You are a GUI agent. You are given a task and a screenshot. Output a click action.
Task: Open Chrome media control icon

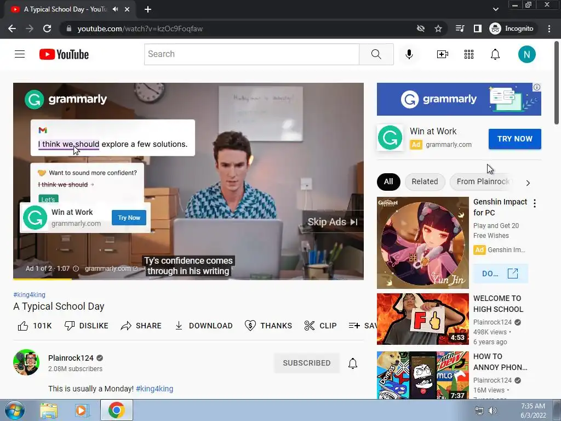[460, 29]
